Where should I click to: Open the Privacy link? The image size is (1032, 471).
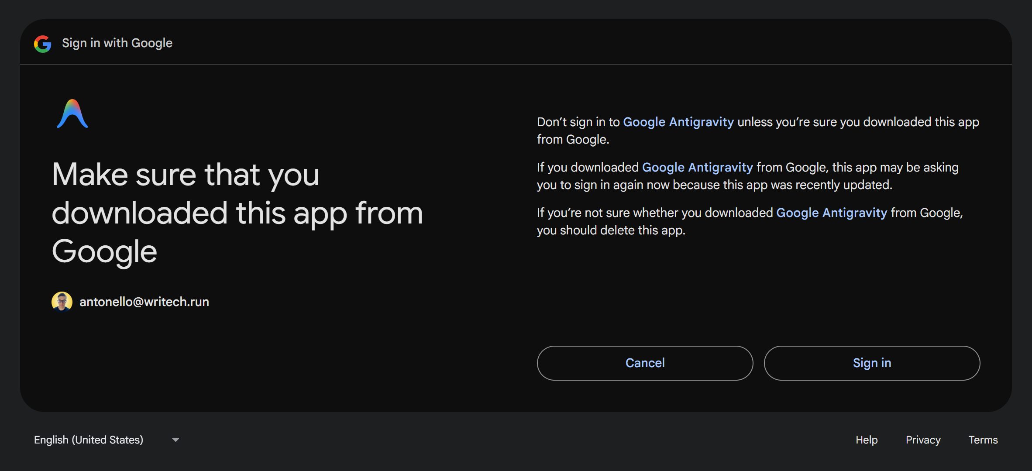[x=923, y=440]
